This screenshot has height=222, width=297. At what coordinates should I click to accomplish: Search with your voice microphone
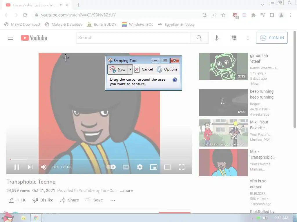click(x=216, y=38)
